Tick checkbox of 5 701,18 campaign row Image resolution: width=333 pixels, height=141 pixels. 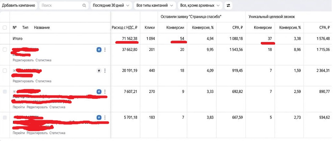point(5,118)
